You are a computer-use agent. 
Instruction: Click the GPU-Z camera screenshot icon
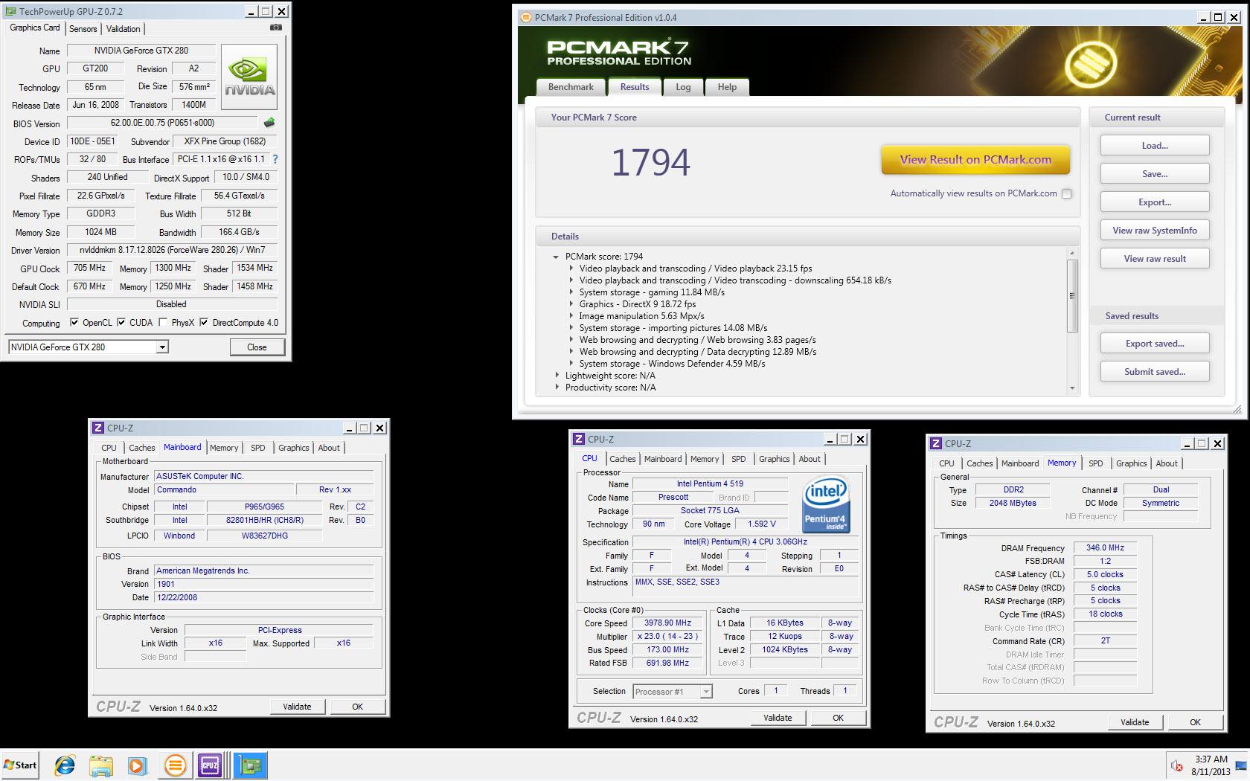[276, 28]
